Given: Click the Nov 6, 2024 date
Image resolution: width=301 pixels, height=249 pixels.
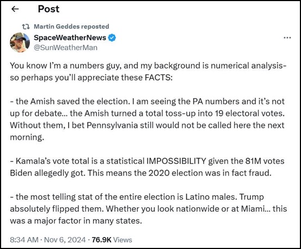Looking at the screenshot, I should [65, 240].
